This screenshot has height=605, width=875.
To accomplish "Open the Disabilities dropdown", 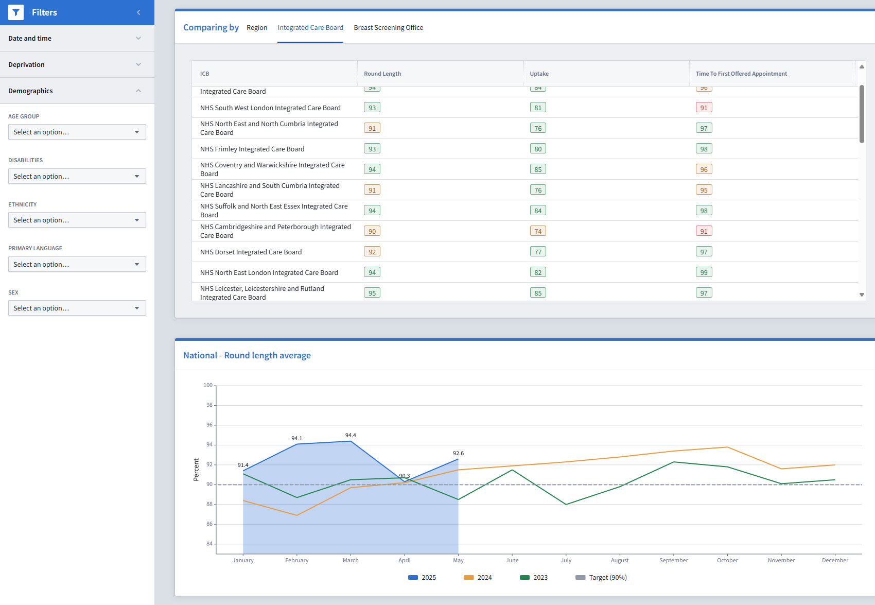I will (x=77, y=176).
